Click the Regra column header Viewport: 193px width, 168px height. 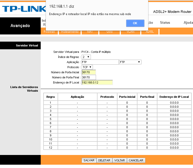point(50,97)
